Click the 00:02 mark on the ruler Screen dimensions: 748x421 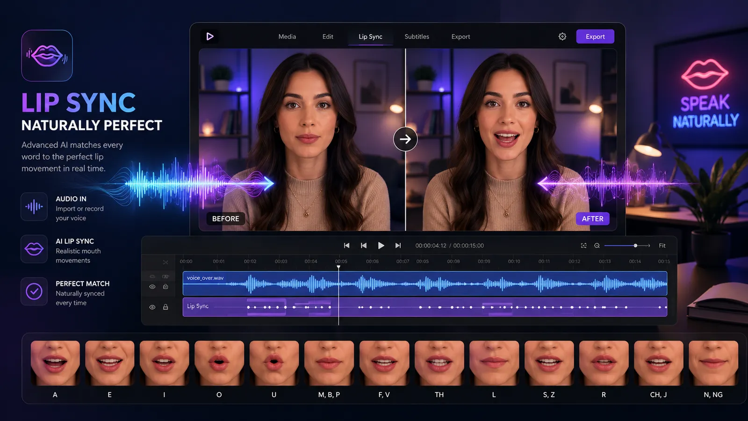point(250,261)
